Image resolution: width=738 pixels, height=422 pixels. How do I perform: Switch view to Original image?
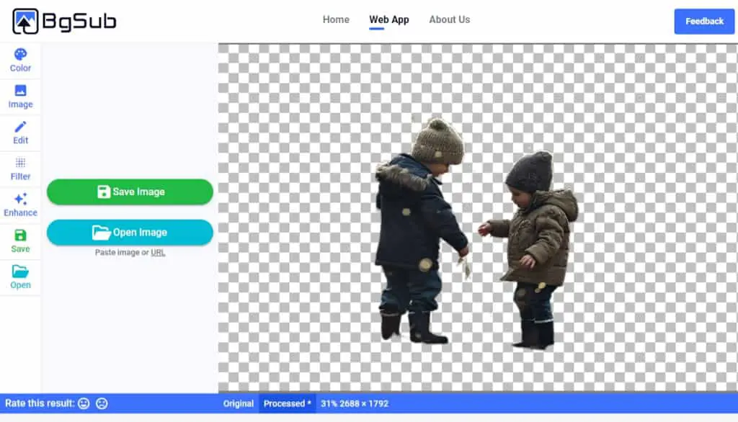click(238, 404)
